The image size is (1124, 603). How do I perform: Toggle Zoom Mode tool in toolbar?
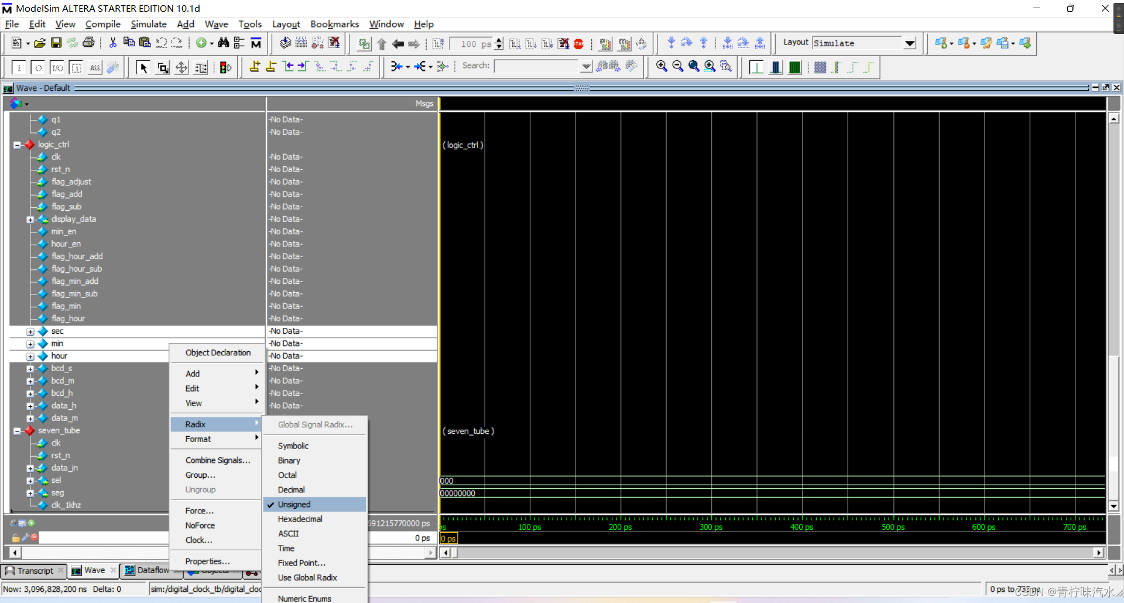coord(163,67)
